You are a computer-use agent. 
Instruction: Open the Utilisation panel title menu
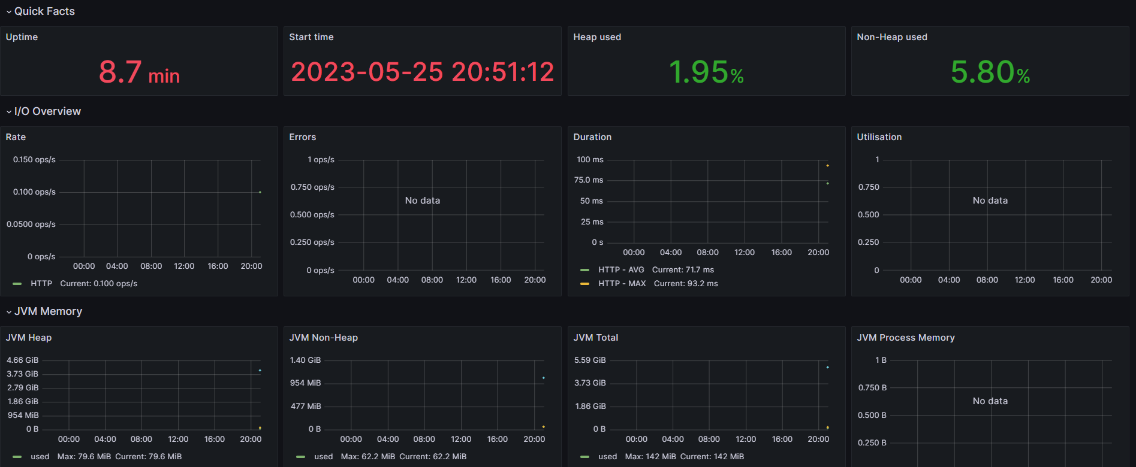pyautogui.click(x=879, y=137)
